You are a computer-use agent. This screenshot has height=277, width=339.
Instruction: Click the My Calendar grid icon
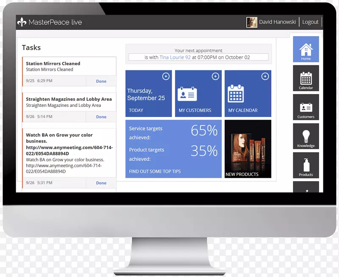[x=236, y=93]
